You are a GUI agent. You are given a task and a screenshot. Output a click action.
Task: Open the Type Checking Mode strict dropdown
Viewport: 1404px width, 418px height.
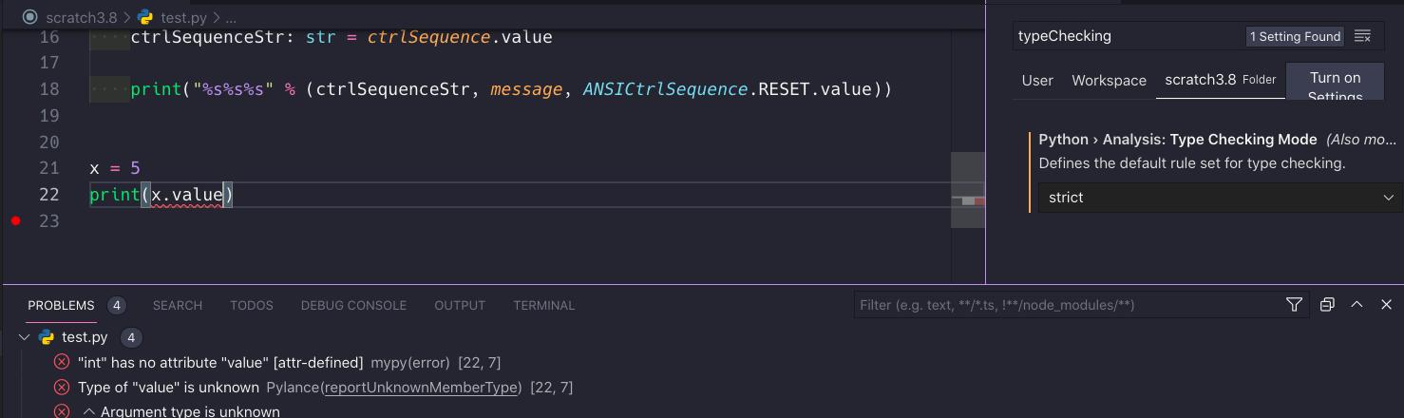click(1219, 198)
